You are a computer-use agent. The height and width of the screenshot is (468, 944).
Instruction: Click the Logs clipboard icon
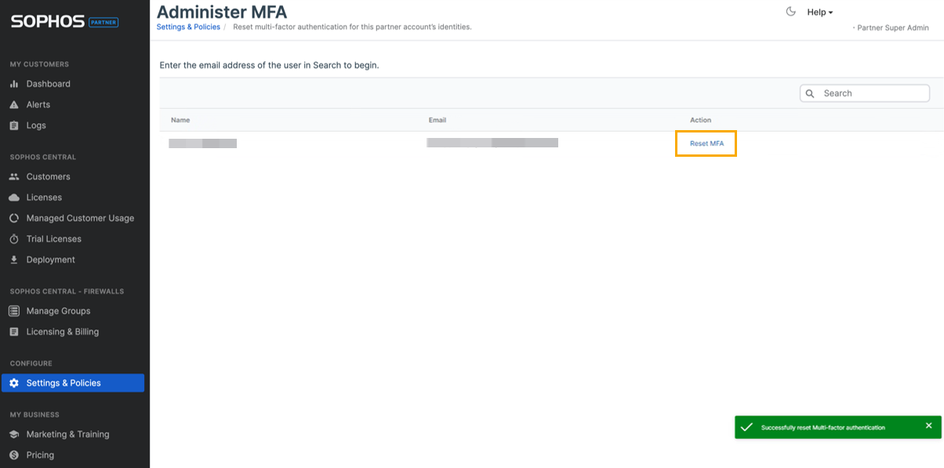[13, 125]
